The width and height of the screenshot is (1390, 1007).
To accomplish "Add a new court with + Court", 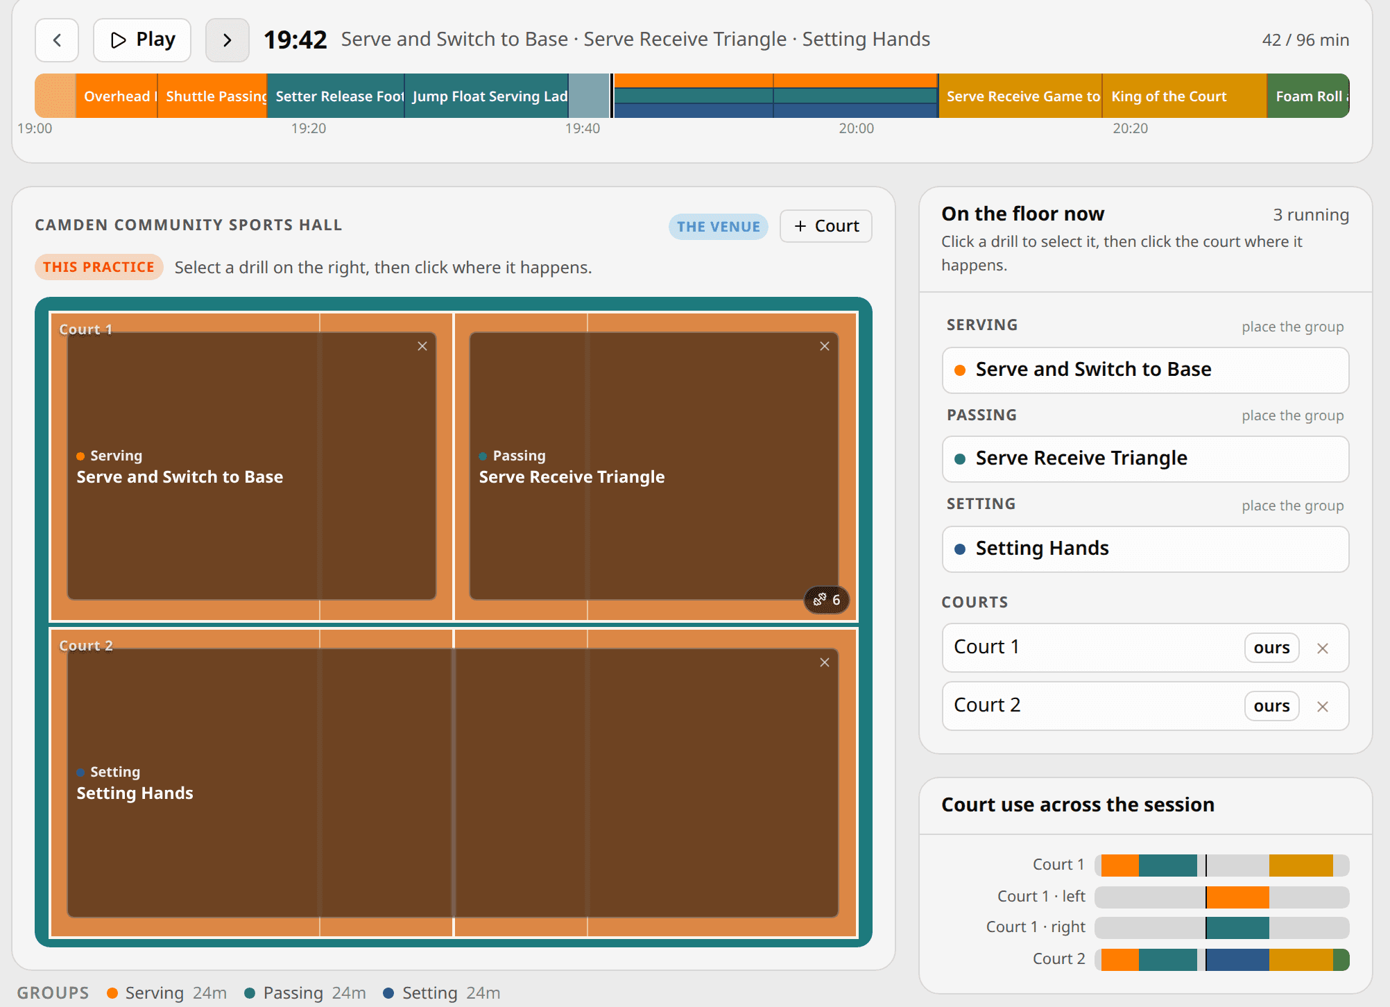I will point(825,226).
